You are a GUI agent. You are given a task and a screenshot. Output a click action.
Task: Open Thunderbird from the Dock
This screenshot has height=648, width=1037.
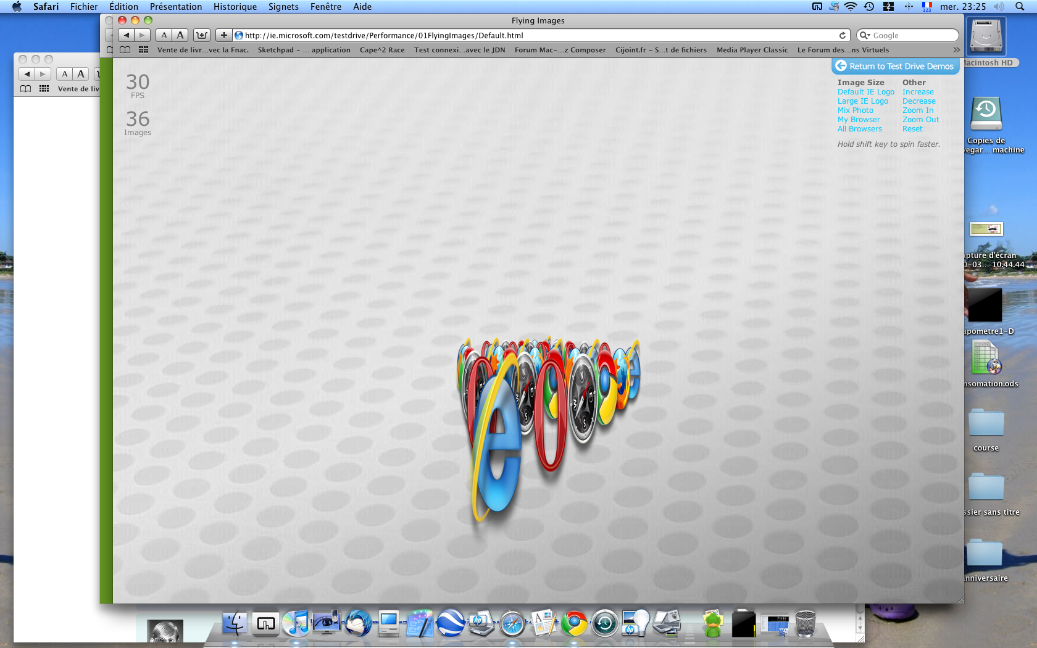click(358, 623)
